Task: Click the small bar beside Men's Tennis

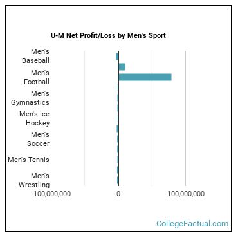Action: click(x=118, y=160)
